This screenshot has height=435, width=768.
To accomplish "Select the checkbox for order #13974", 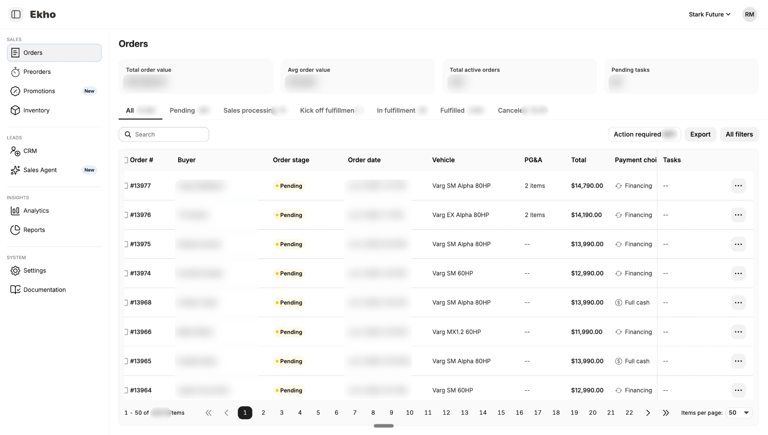I will [126, 273].
